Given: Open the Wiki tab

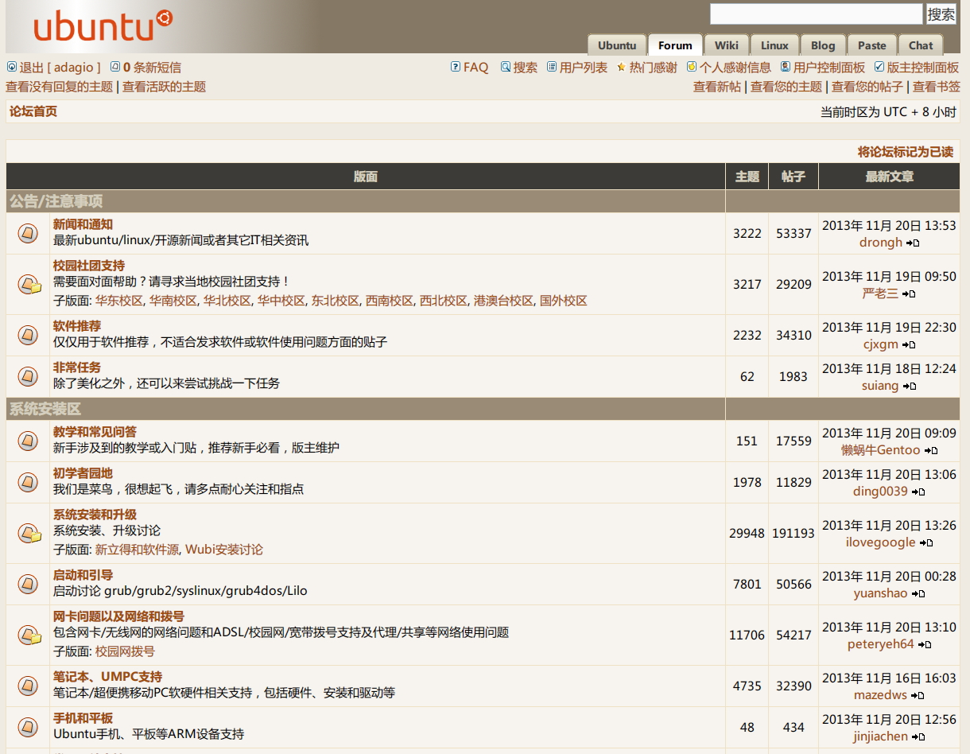Looking at the screenshot, I should tap(727, 45).
